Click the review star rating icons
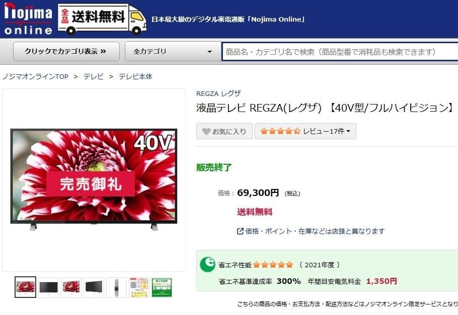Screen dimensions: 458x315 tap(280, 131)
